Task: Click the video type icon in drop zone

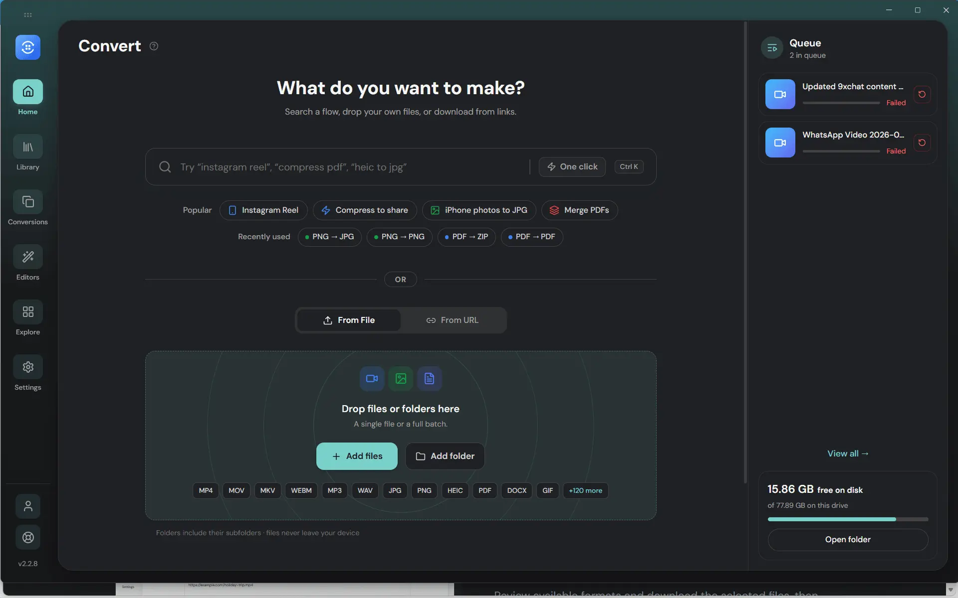Action: tap(372, 379)
